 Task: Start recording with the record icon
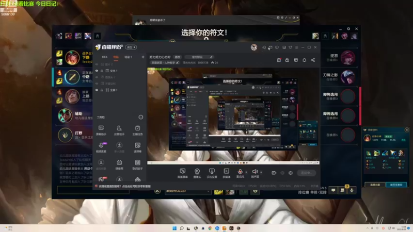click(x=274, y=173)
